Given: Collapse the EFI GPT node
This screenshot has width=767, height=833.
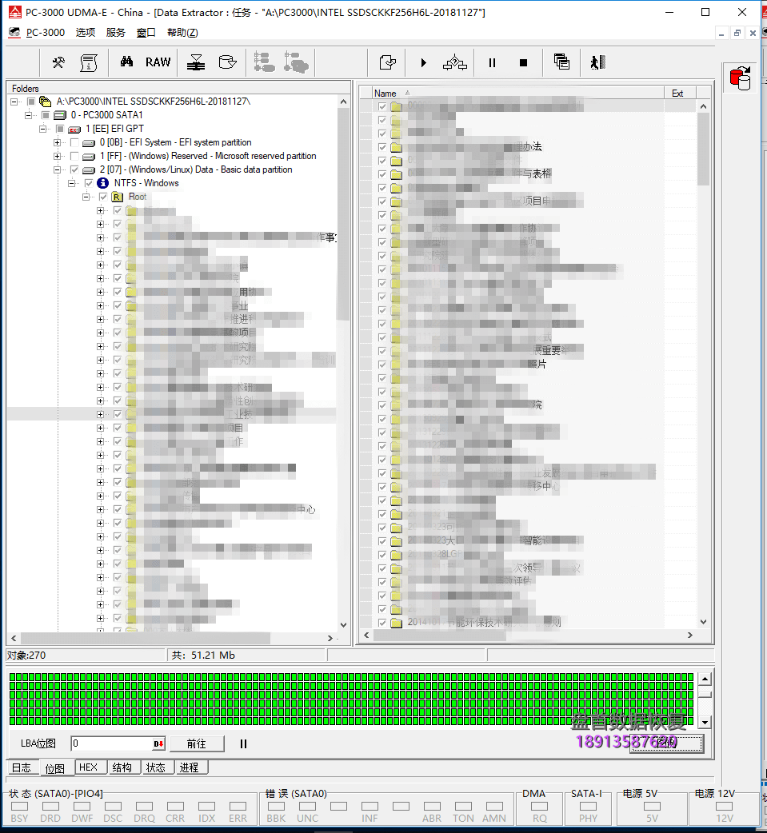Looking at the screenshot, I should point(42,129).
